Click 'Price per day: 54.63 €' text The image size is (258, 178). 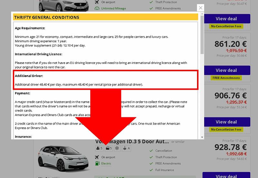[232, 159]
